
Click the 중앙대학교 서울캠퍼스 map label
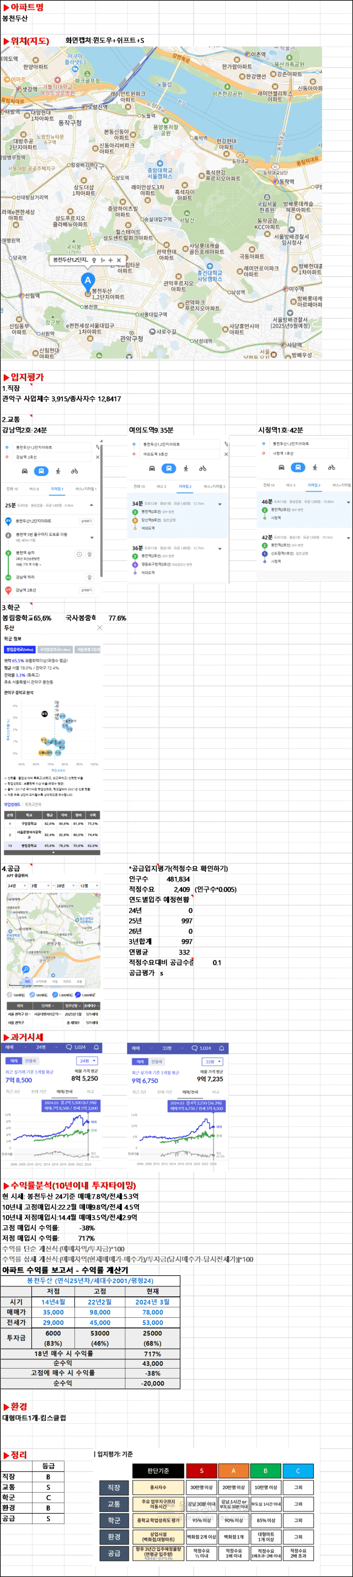pos(160,173)
